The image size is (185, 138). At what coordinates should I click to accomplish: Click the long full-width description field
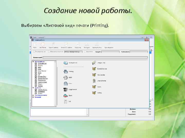(x=95, y=57)
